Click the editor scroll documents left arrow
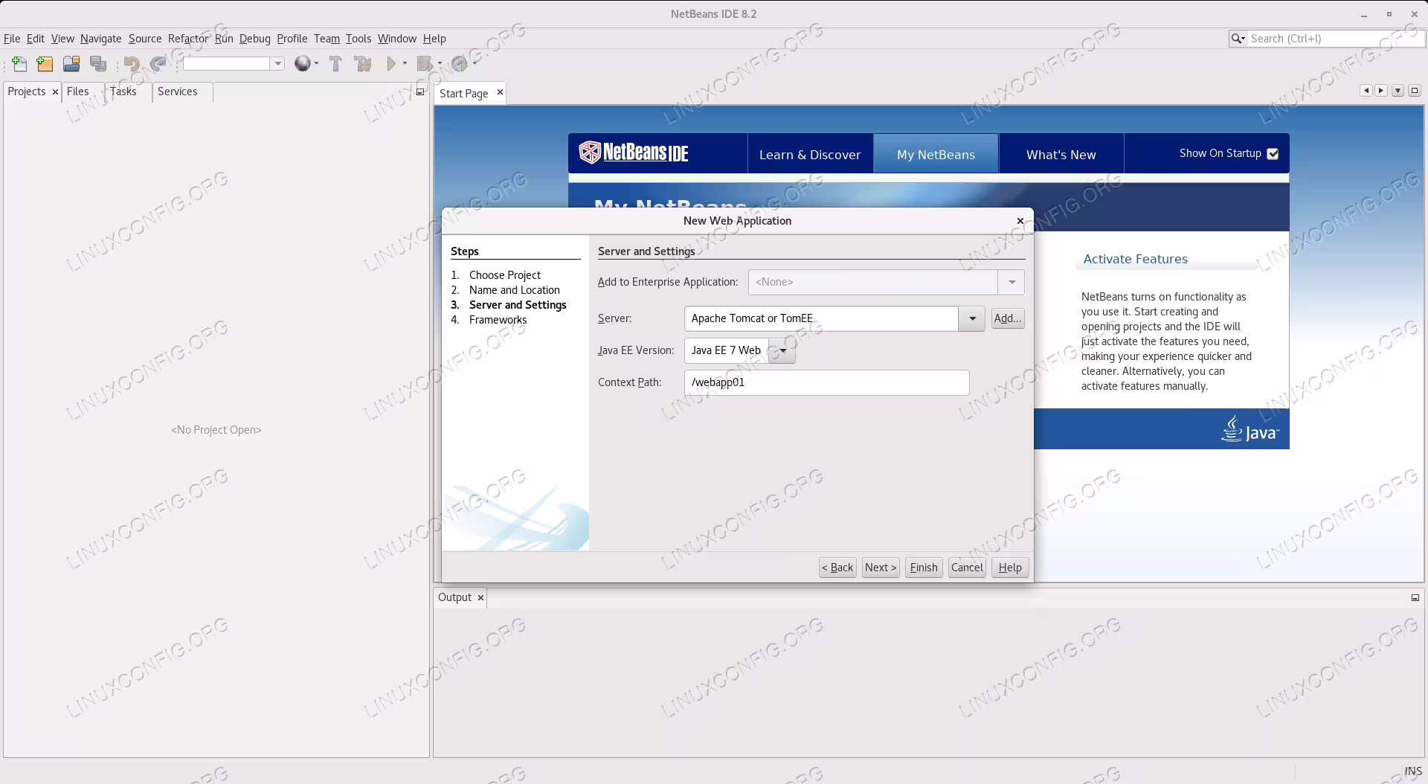The width and height of the screenshot is (1428, 784). 1366,90
